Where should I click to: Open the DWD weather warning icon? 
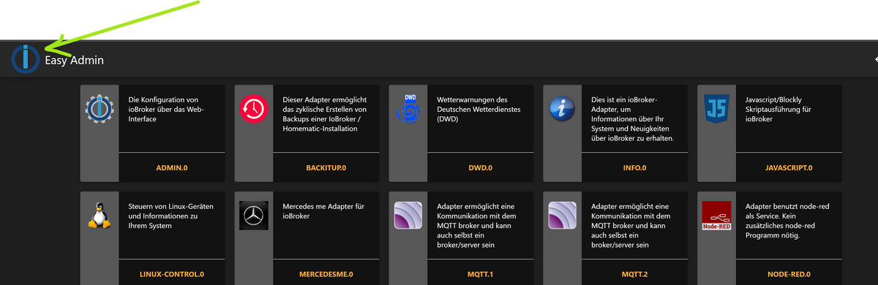[x=408, y=108]
